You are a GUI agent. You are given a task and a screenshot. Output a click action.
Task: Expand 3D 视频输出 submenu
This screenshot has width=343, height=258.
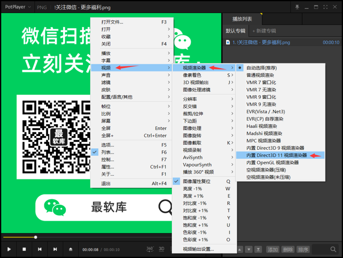pyautogui.click(x=204, y=83)
